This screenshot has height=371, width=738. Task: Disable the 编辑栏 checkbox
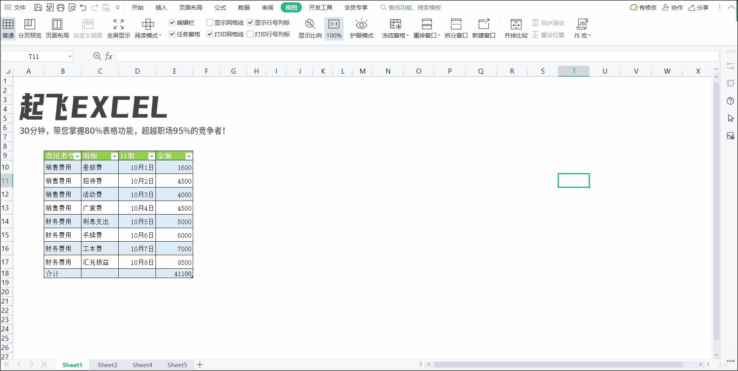pyautogui.click(x=173, y=22)
